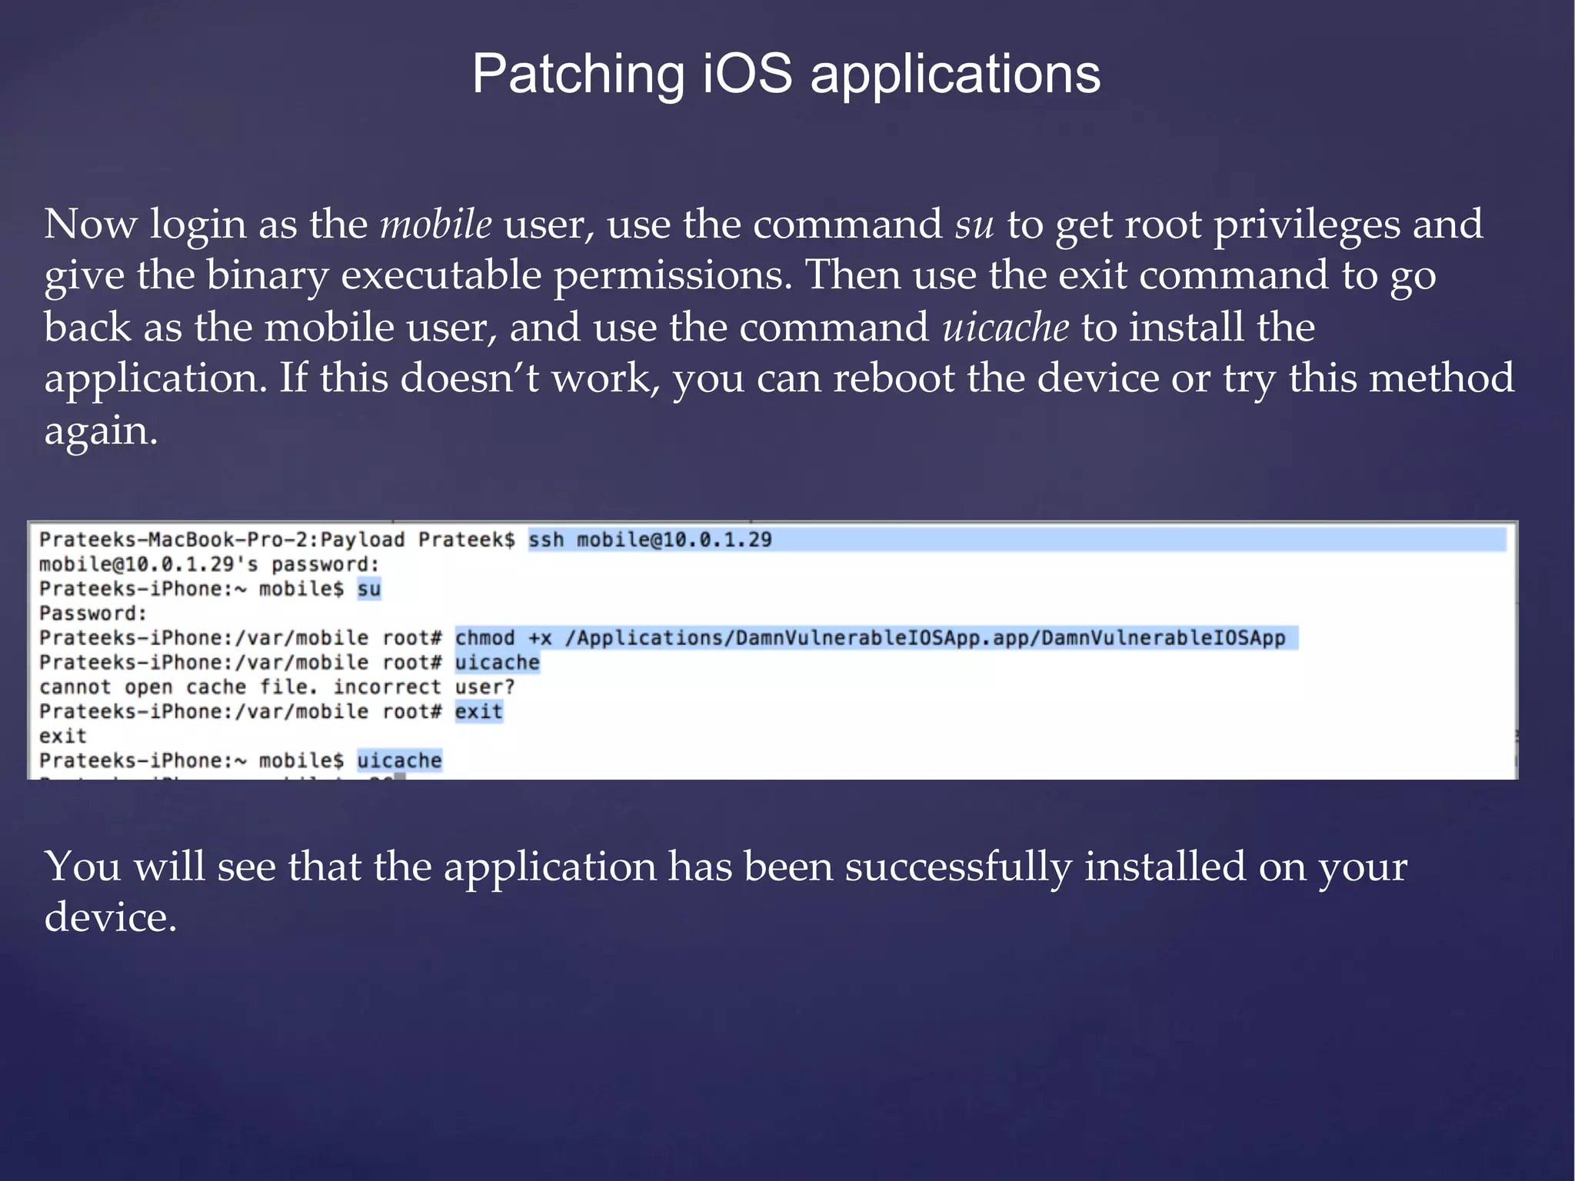
Task: Click the 'cannot open cache file. incorrect user?' line
Action: point(277,687)
